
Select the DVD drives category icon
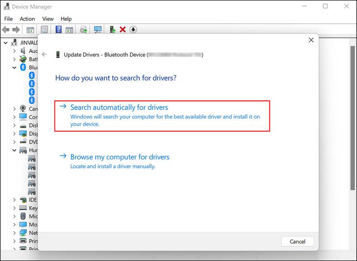(x=23, y=142)
